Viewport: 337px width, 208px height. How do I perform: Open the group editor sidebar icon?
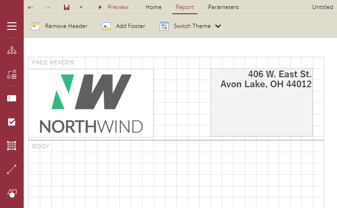point(12,74)
